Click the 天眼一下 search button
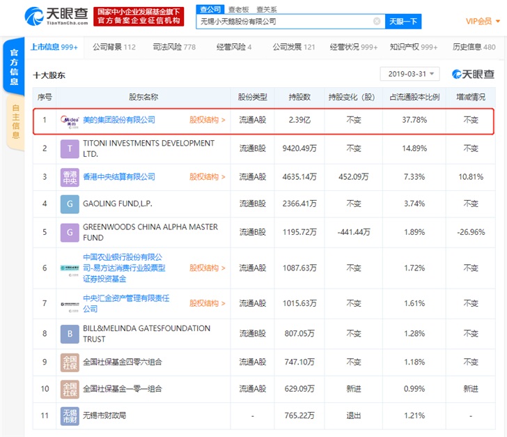The height and width of the screenshot is (437, 507). click(403, 22)
